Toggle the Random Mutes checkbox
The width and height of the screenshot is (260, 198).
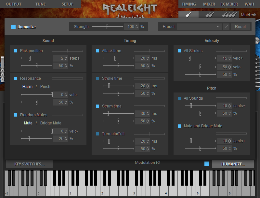point(16,115)
